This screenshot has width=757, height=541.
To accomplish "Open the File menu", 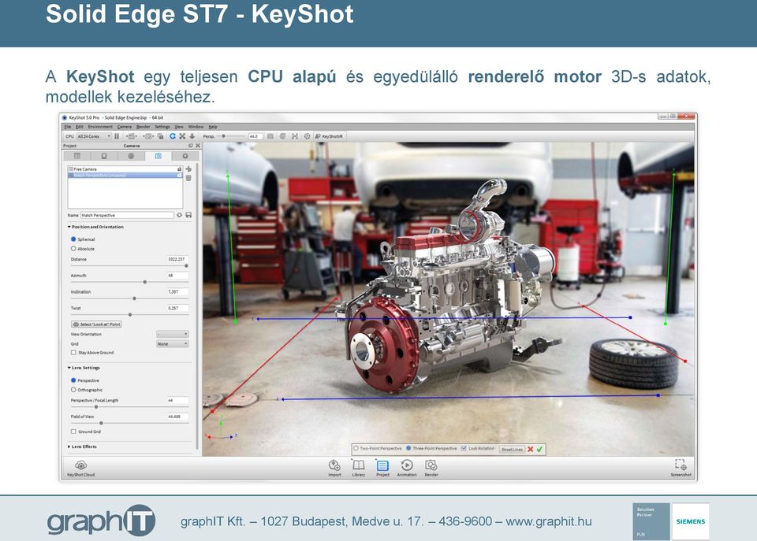I will [x=68, y=127].
